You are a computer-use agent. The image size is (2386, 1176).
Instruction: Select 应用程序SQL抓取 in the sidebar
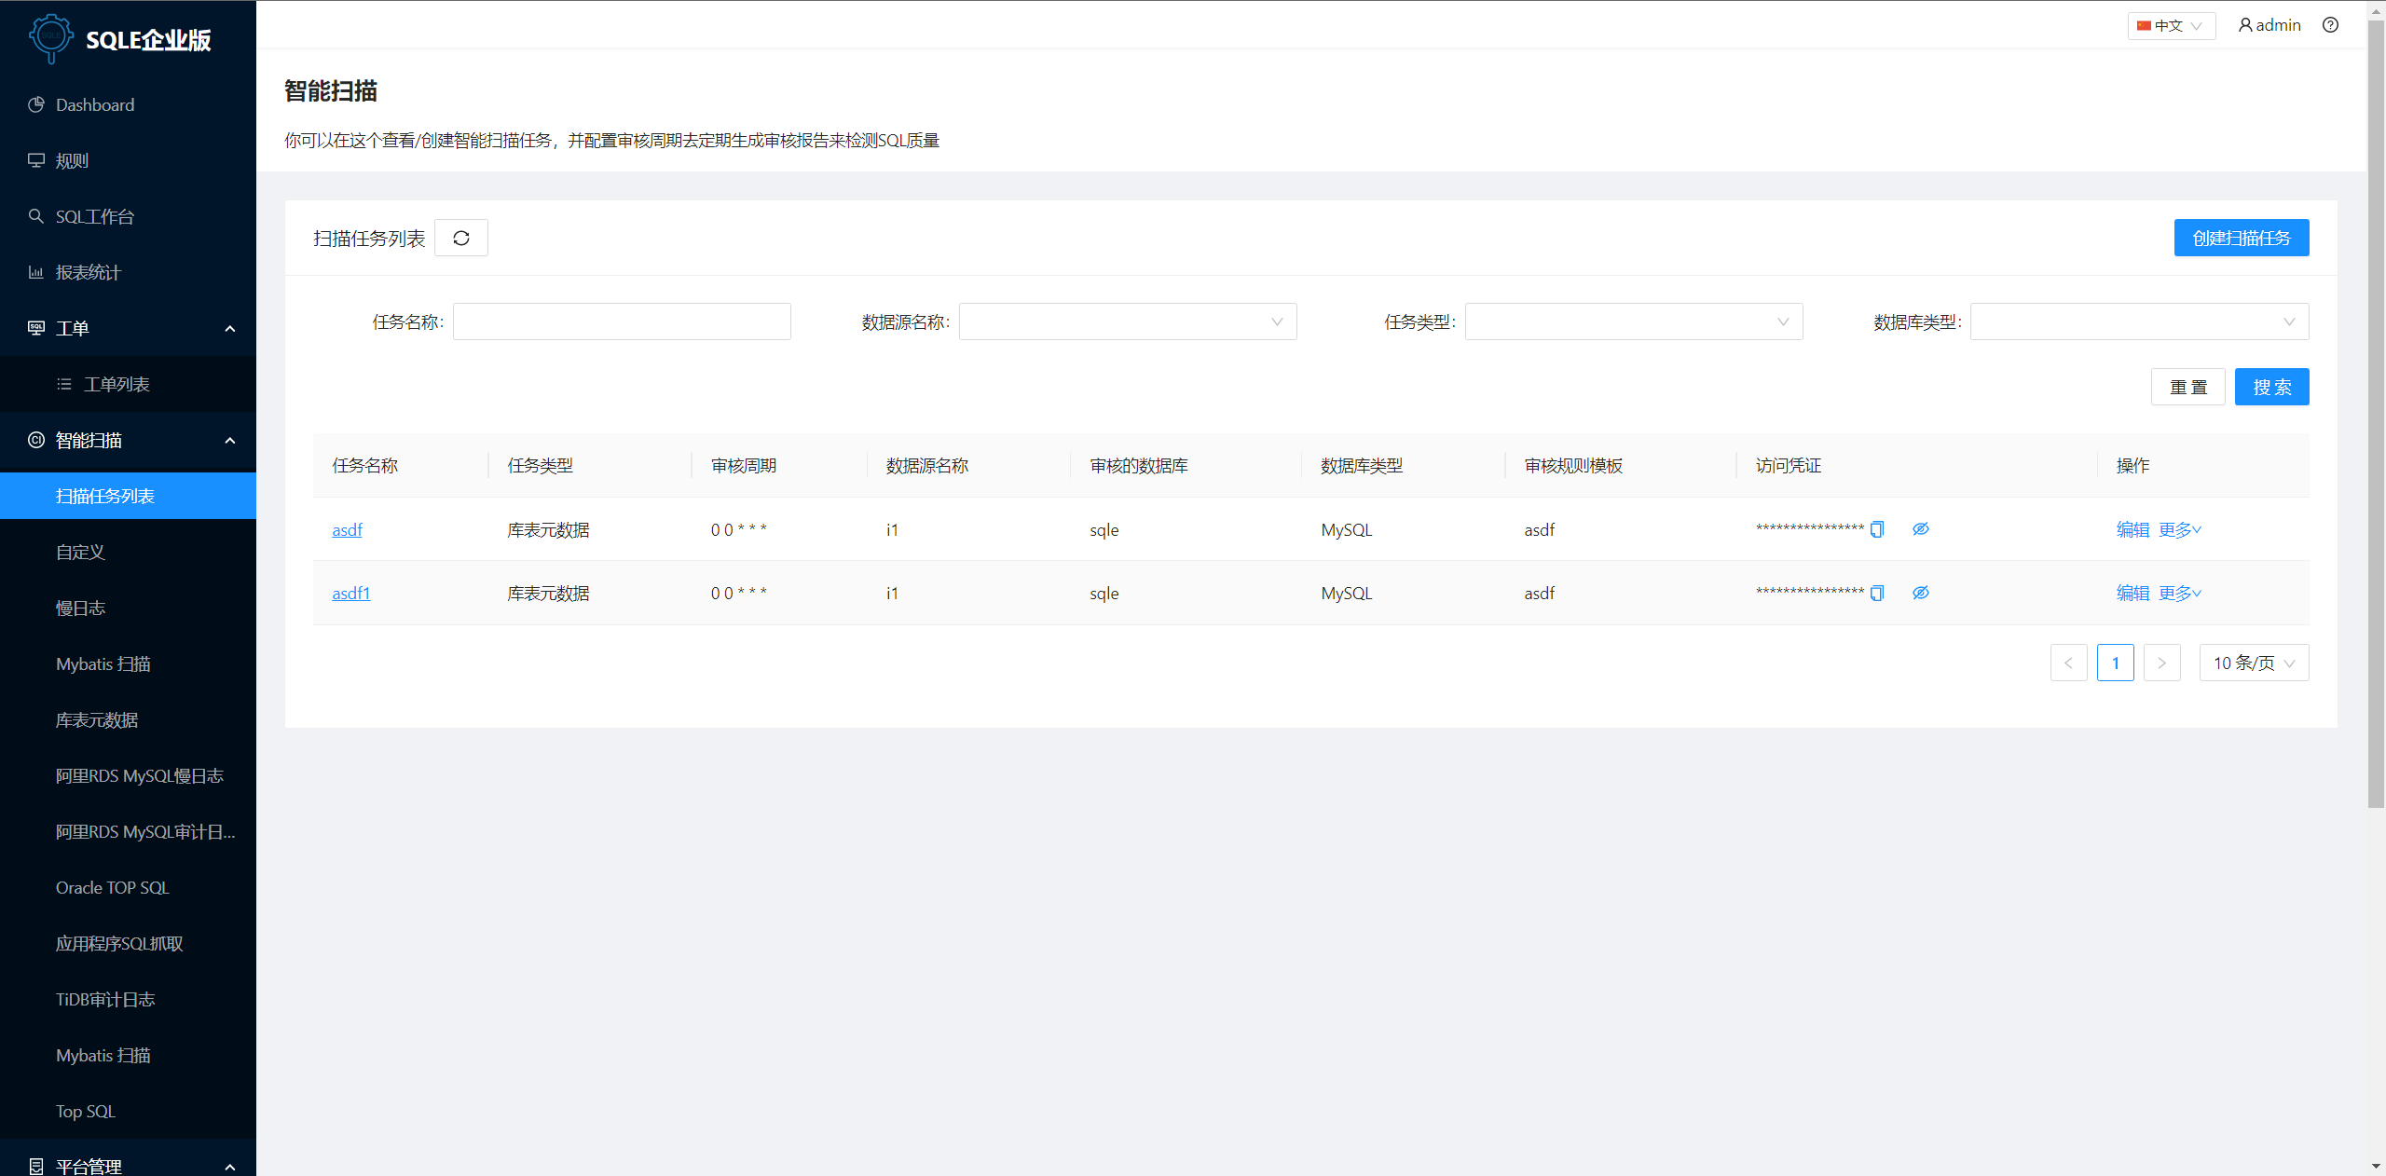pyautogui.click(x=129, y=943)
